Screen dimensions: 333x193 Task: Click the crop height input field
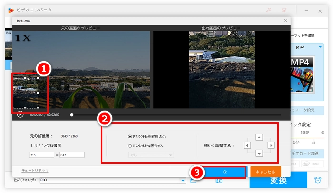coord(72,155)
